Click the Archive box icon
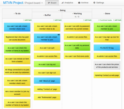This screenshot has height=109, width=124. tap(79, 3)
